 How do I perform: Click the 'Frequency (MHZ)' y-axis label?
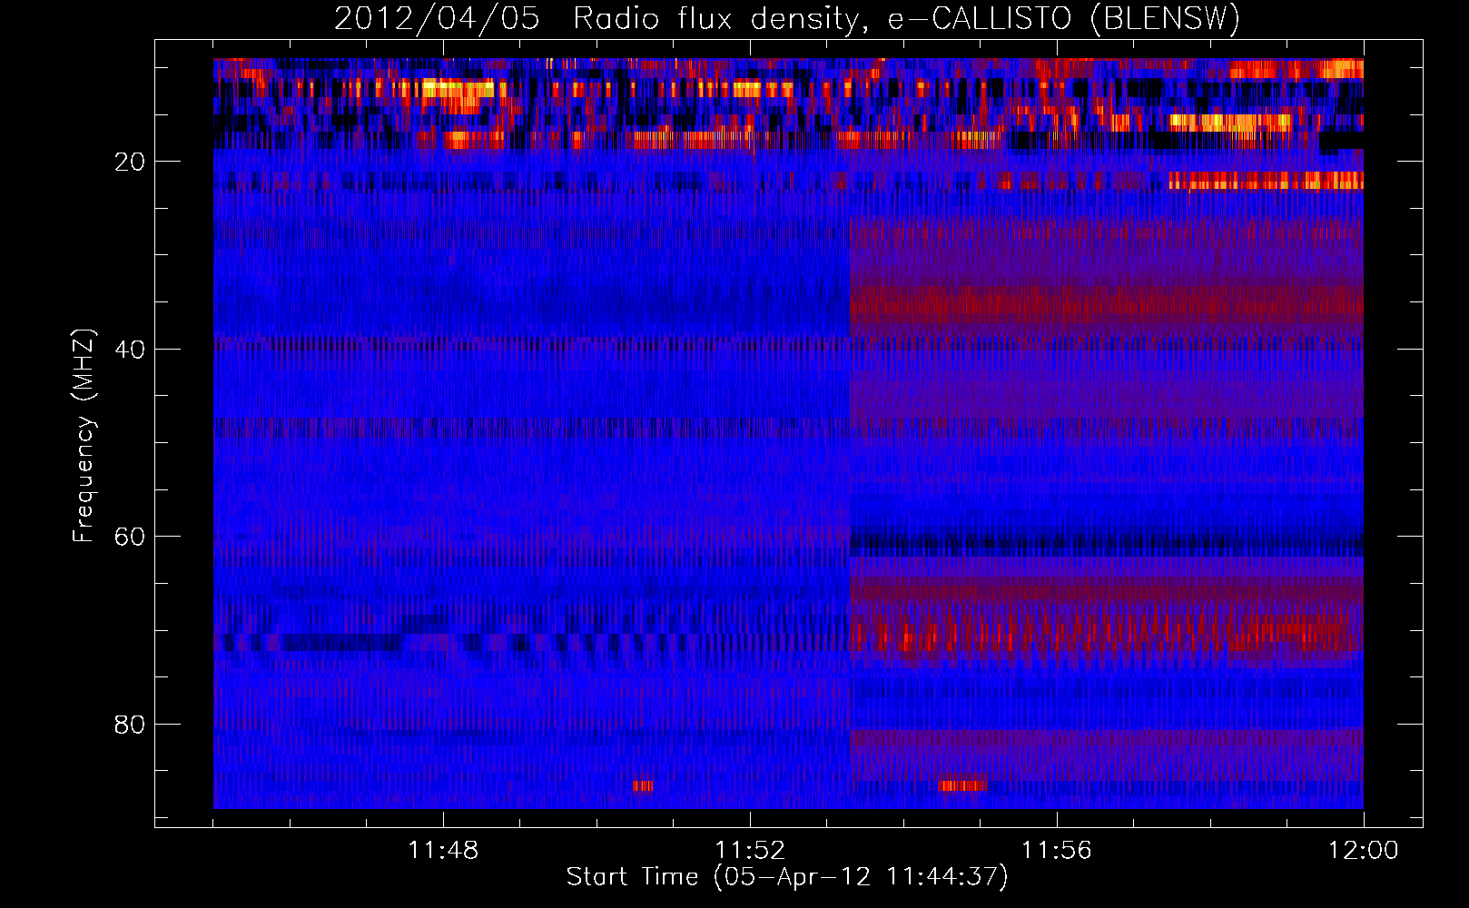[x=84, y=436]
